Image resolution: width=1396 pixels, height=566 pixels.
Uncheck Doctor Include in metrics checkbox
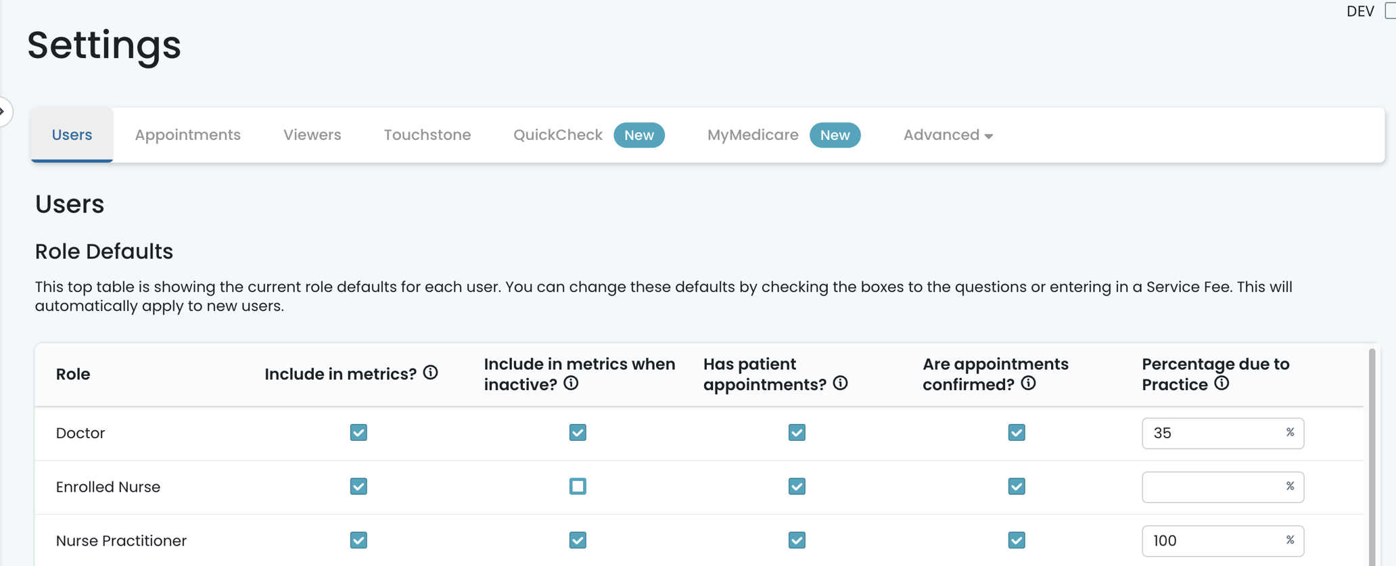click(358, 433)
